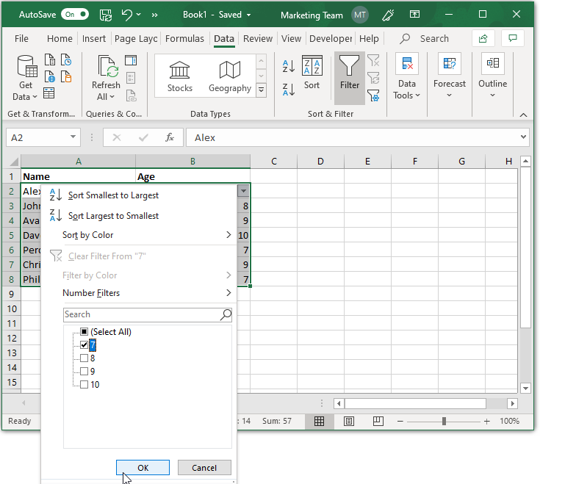565x484 pixels.
Task: Choose Sort Smallest to Largest
Action: [139, 195]
